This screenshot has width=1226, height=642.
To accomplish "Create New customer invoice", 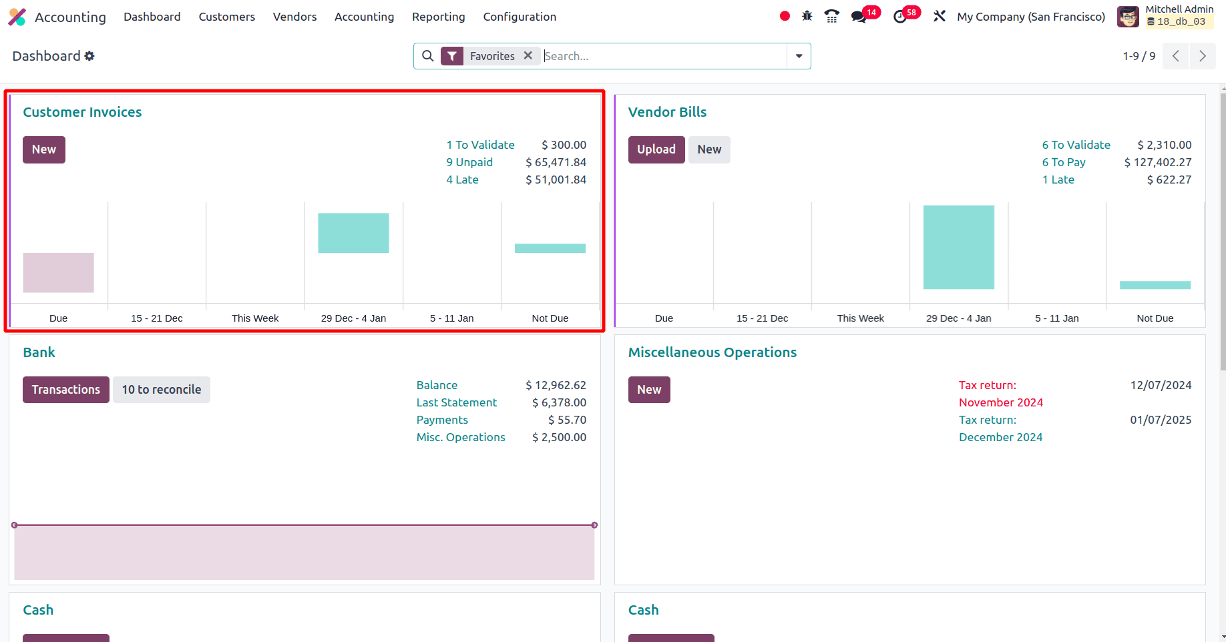I will click(x=44, y=149).
